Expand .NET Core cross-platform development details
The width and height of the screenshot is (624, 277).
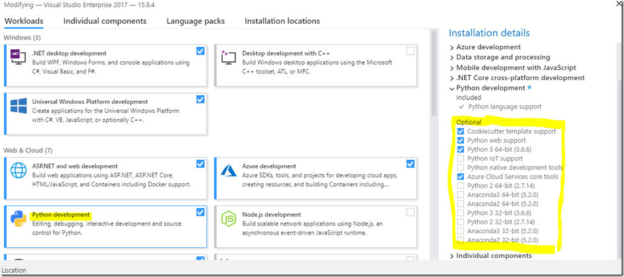[x=452, y=78]
